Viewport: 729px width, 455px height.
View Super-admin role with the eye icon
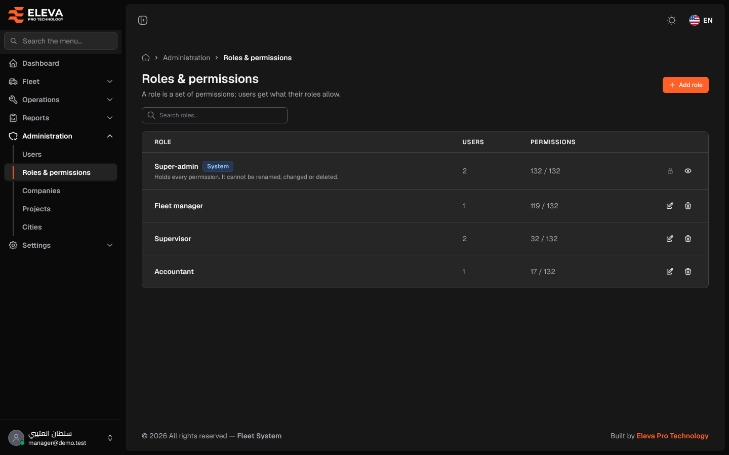point(688,171)
